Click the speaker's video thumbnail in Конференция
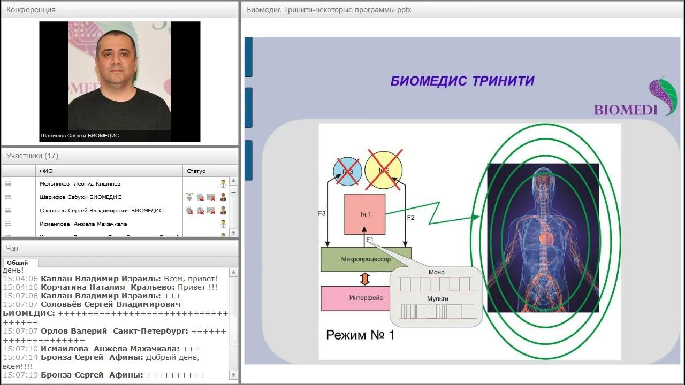The width and height of the screenshot is (685, 385). (120, 81)
